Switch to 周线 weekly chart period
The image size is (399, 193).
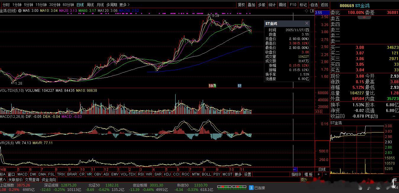pos(90,5)
